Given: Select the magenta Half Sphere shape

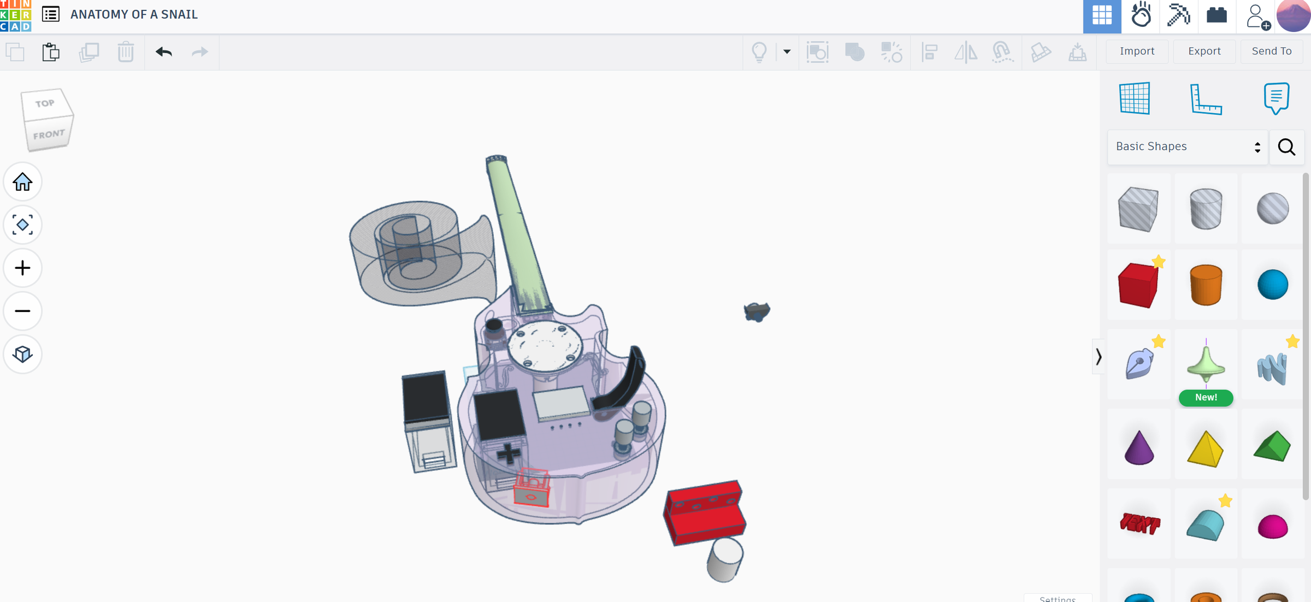Looking at the screenshot, I should (x=1273, y=524).
